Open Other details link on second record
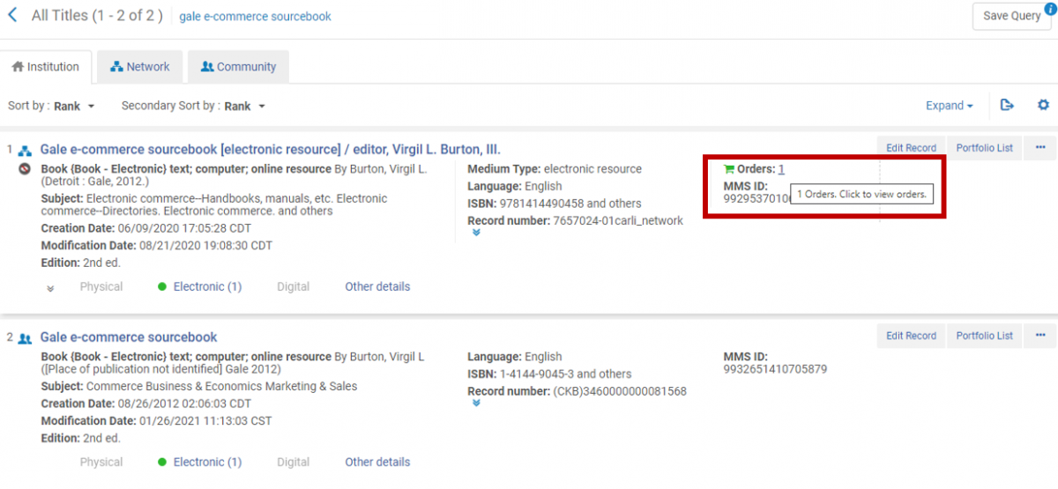Image resolution: width=1058 pixels, height=489 pixels. [x=377, y=462]
